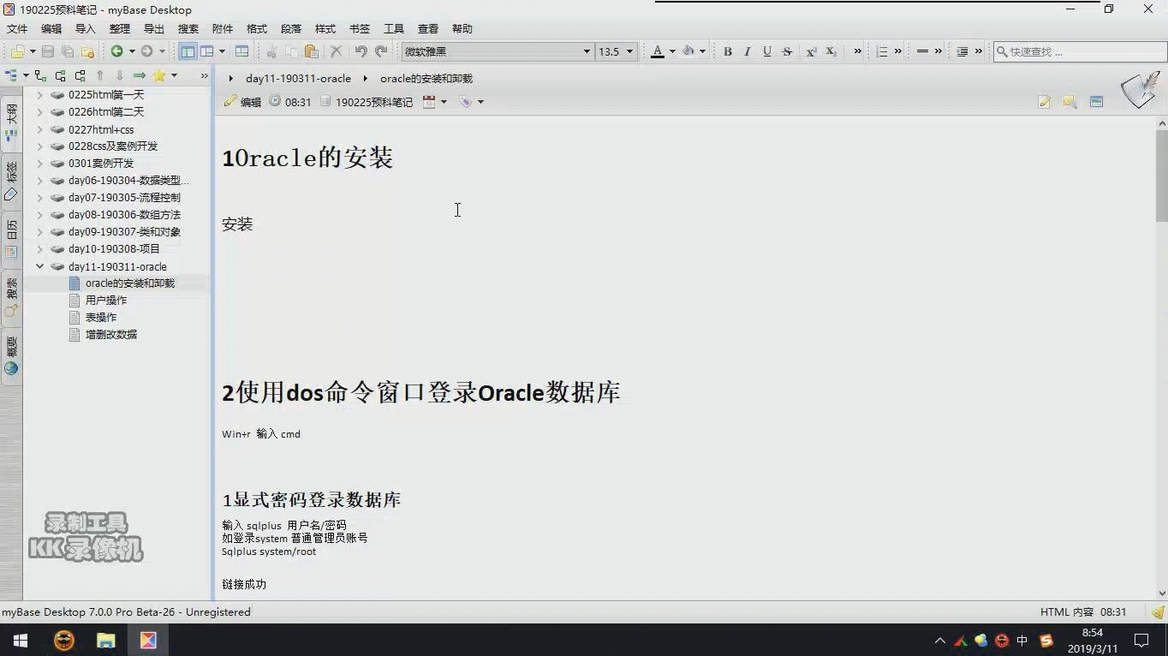Open the favorites star dropdown arrow

click(x=174, y=75)
